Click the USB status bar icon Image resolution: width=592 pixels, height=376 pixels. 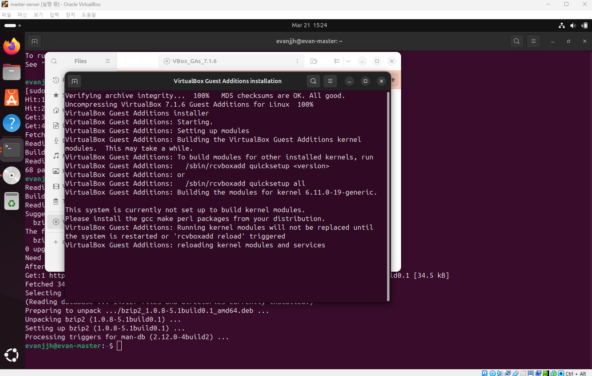pos(516,373)
